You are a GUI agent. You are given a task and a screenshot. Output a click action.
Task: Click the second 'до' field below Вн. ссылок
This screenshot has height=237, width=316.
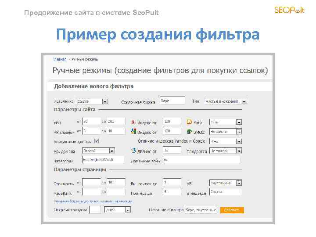[172, 192]
